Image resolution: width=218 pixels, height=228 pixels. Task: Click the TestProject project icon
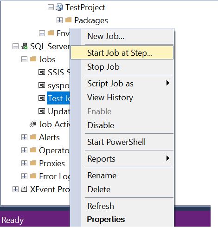(59, 7)
